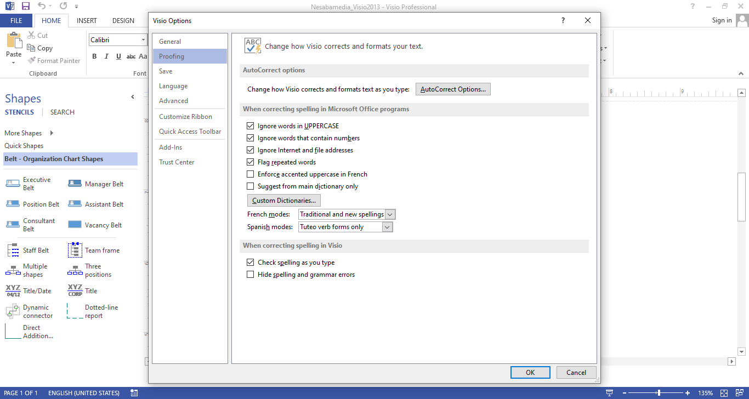
Task: Click the AutoCorrect Options button
Action: 453,89
